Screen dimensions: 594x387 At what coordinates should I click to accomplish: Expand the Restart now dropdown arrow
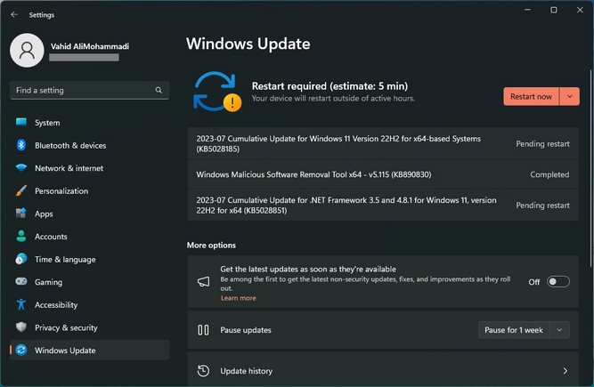pyautogui.click(x=569, y=96)
